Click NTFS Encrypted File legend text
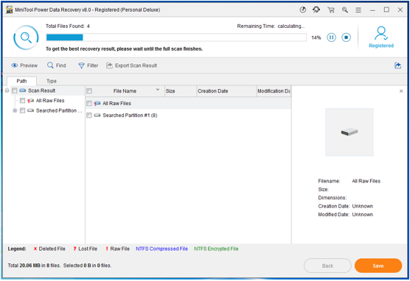Image resolution: width=410 pixels, height=281 pixels. (216, 249)
